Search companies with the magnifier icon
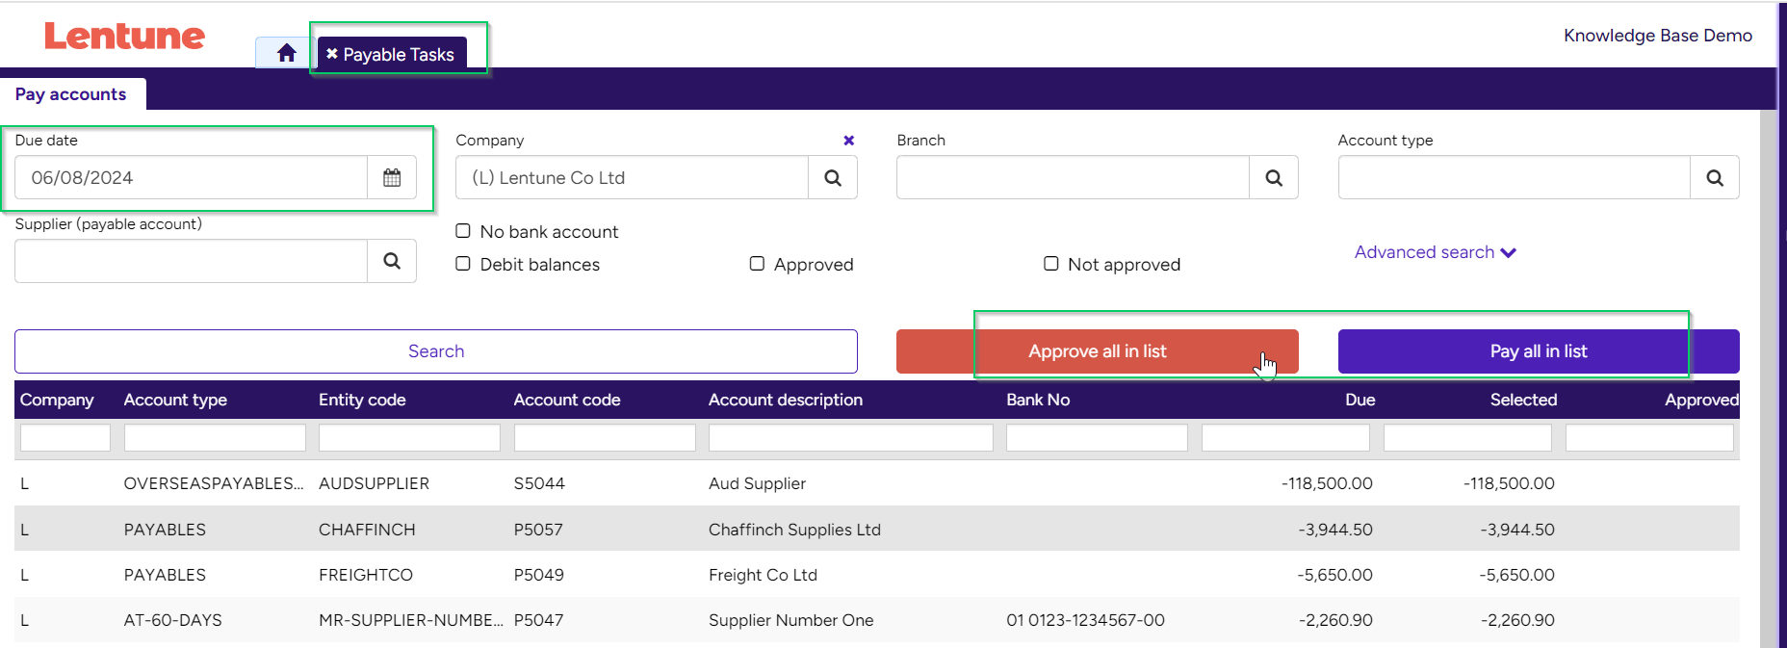This screenshot has width=1787, height=648. point(833,177)
